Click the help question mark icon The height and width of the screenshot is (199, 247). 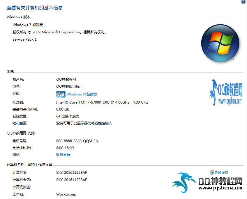point(244,2)
